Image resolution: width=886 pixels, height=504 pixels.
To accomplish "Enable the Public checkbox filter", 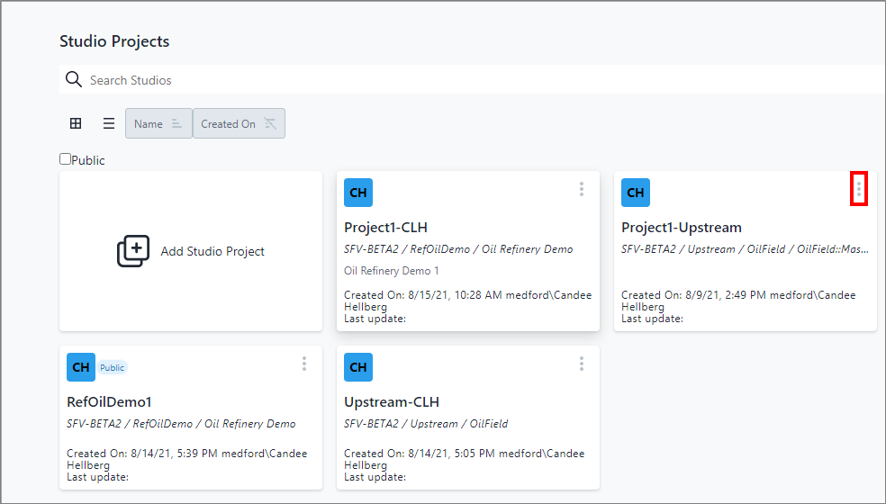I will pyautogui.click(x=66, y=159).
